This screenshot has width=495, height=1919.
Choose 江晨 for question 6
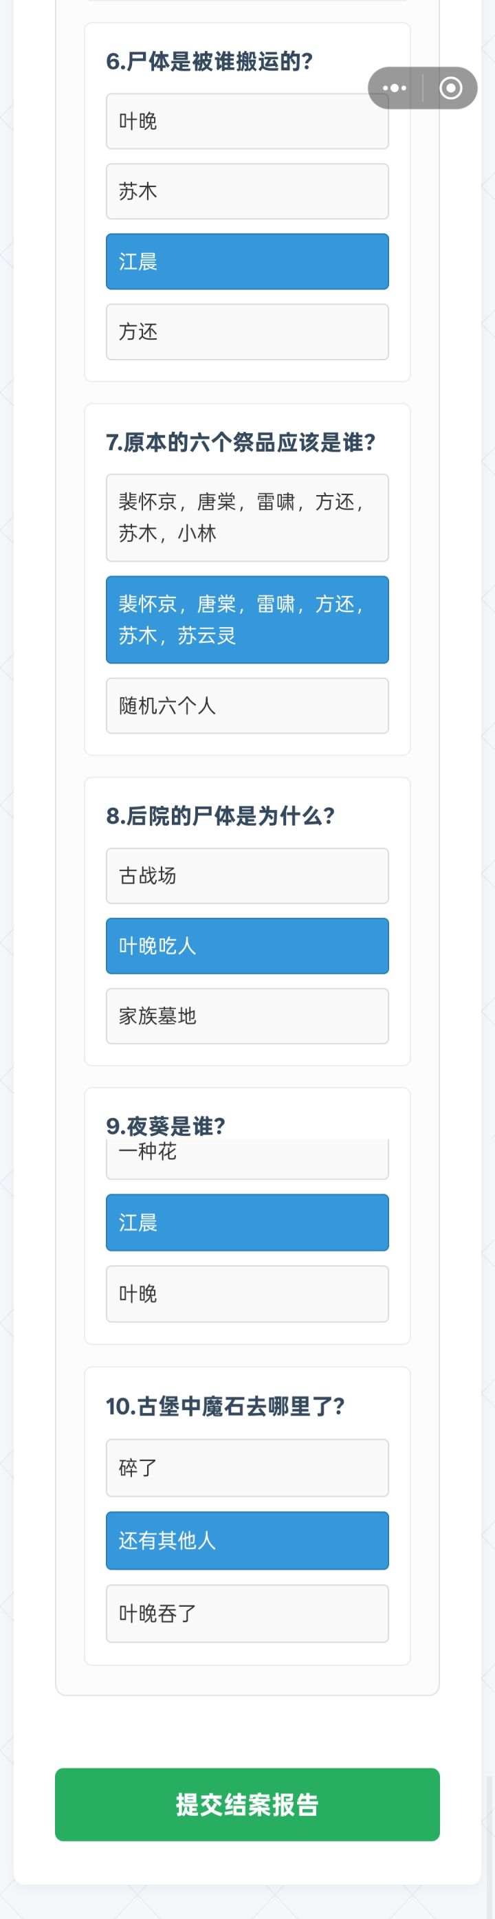click(x=247, y=261)
